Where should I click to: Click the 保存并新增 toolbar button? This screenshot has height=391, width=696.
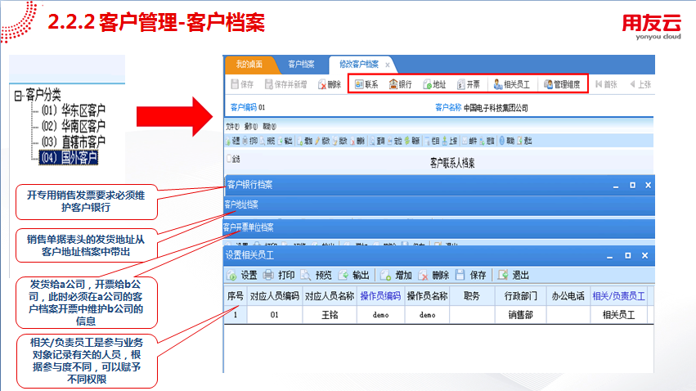285,84
